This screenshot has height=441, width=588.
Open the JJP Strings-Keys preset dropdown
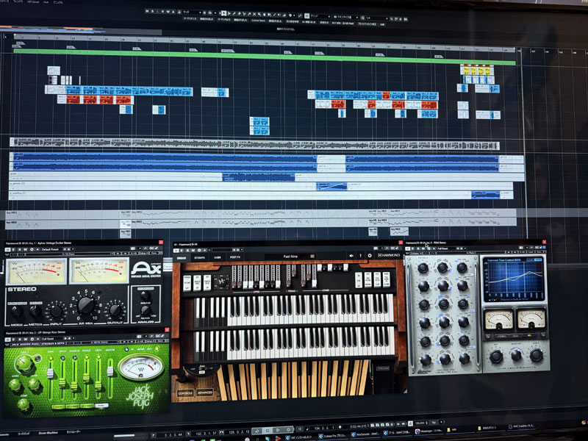click(54, 339)
